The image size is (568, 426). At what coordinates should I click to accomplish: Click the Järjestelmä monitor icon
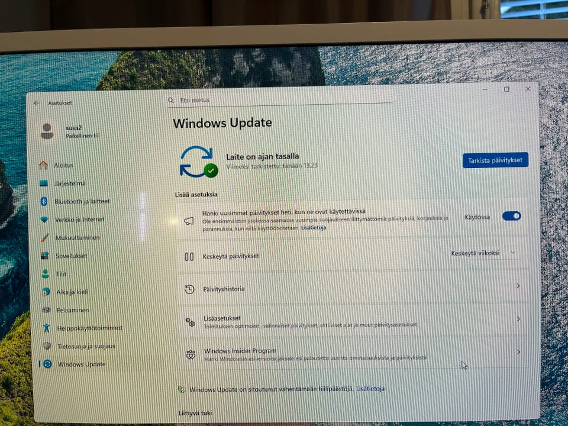click(43, 183)
